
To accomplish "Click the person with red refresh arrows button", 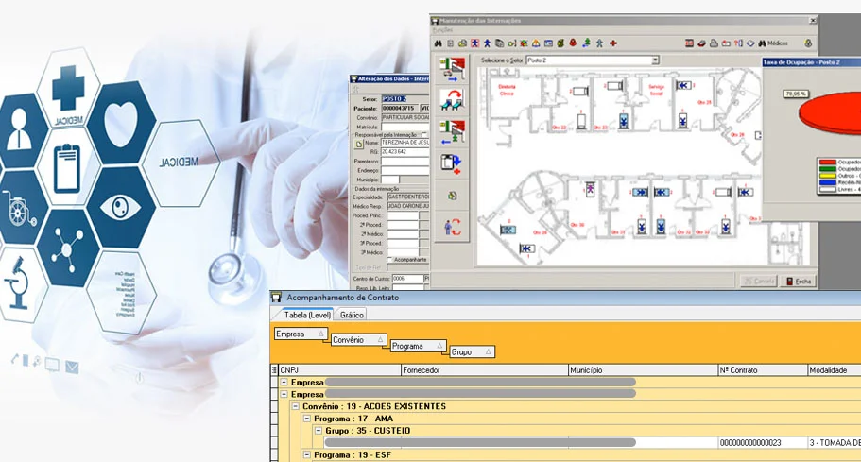I will click(453, 227).
